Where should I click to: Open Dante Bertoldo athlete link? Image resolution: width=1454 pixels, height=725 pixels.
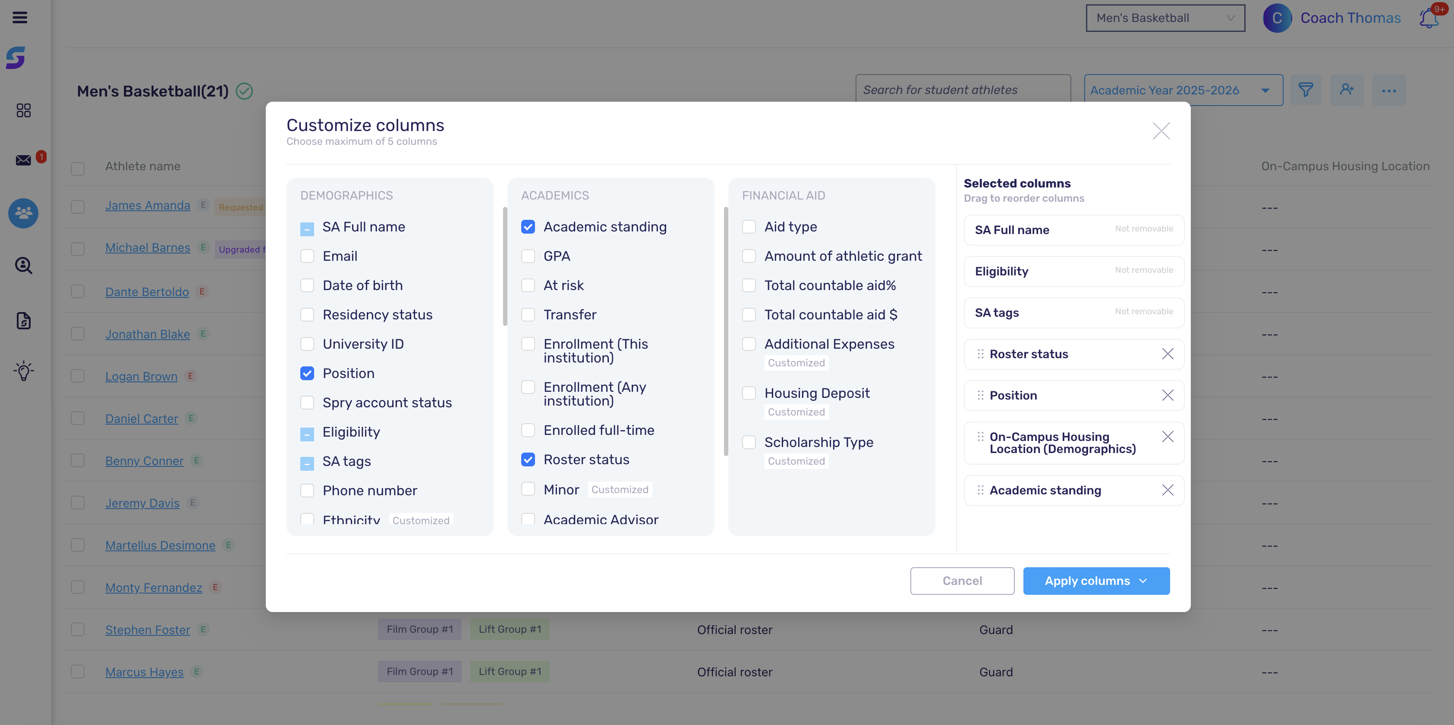pyautogui.click(x=147, y=292)
